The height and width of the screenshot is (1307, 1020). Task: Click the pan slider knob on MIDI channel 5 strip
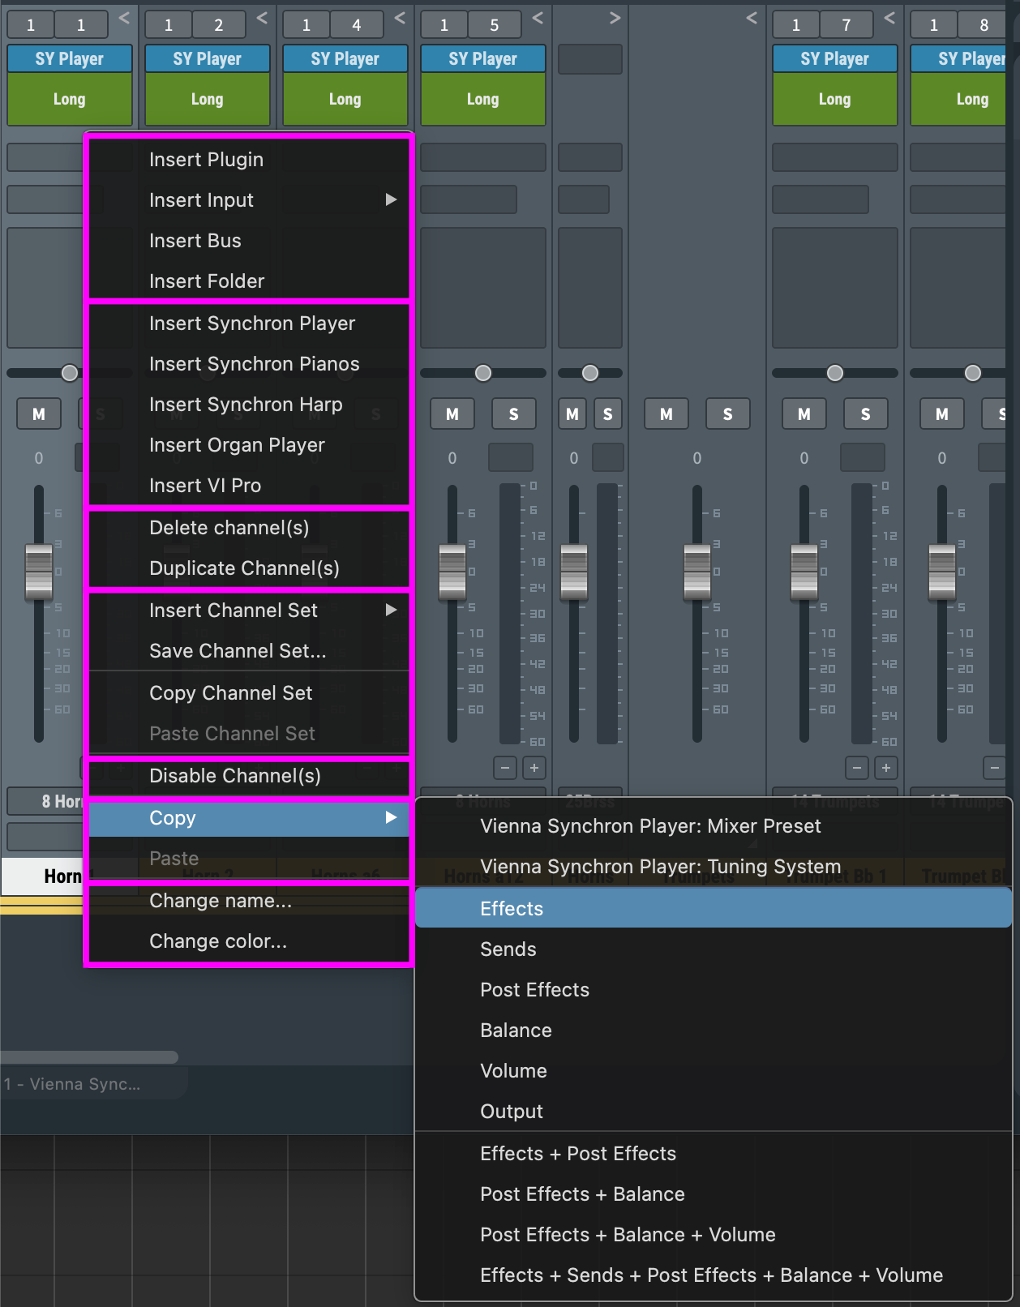click(x=483, y=373)
